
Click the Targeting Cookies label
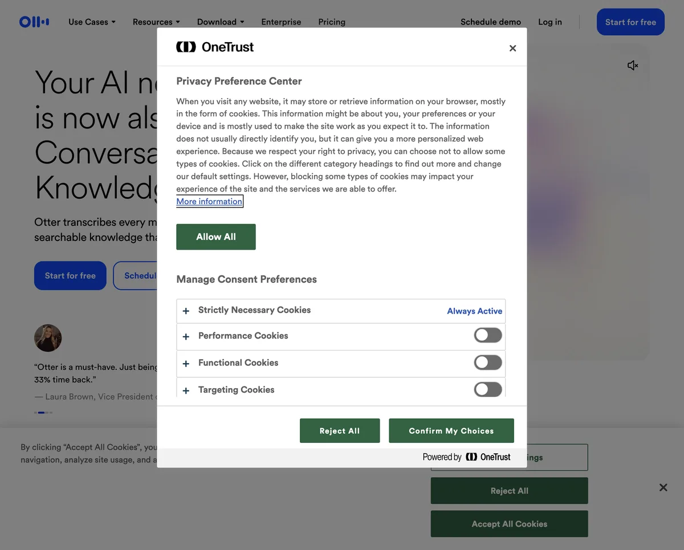(236, 390)
